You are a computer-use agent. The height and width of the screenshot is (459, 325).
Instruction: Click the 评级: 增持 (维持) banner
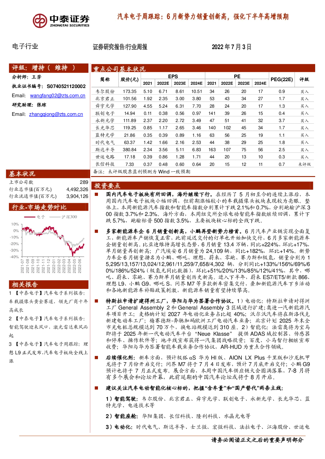(x=48, y=68)
